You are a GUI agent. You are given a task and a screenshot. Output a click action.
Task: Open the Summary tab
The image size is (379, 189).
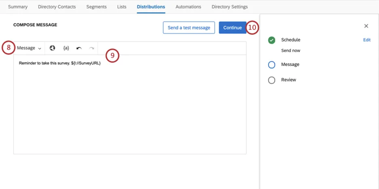(x=18, y=7)
